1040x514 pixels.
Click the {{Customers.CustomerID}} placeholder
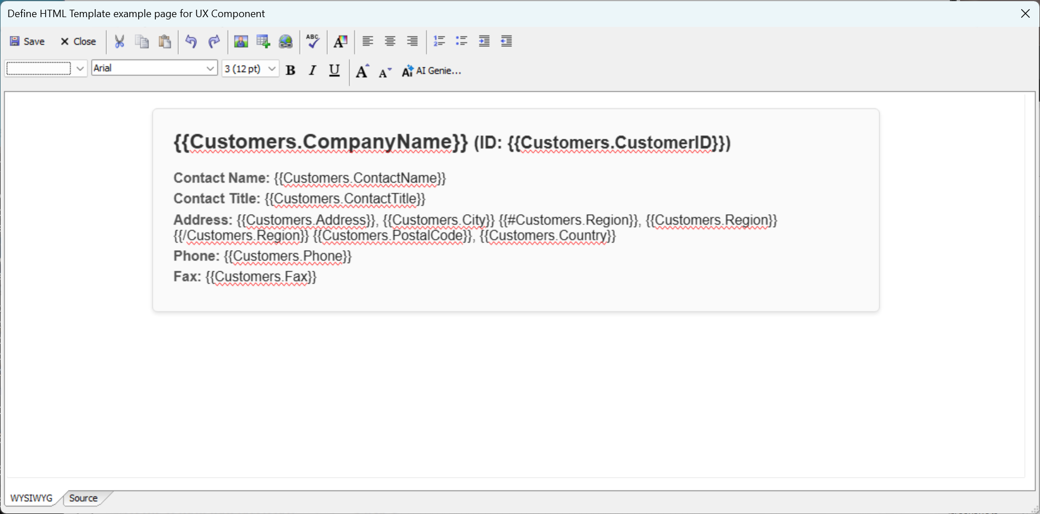pyautogui.click(x=616, y=143)
